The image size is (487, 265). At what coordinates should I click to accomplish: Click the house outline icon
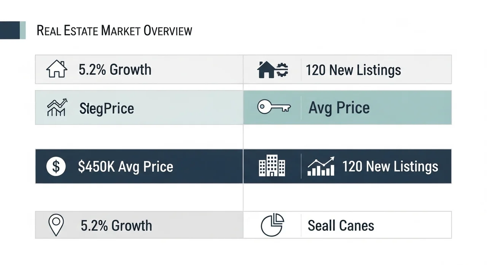[x=56, y=69]
